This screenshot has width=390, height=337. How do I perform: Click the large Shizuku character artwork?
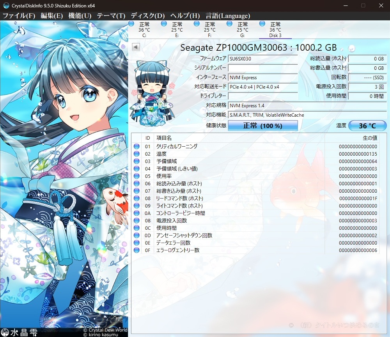click(x=64, y=179)
